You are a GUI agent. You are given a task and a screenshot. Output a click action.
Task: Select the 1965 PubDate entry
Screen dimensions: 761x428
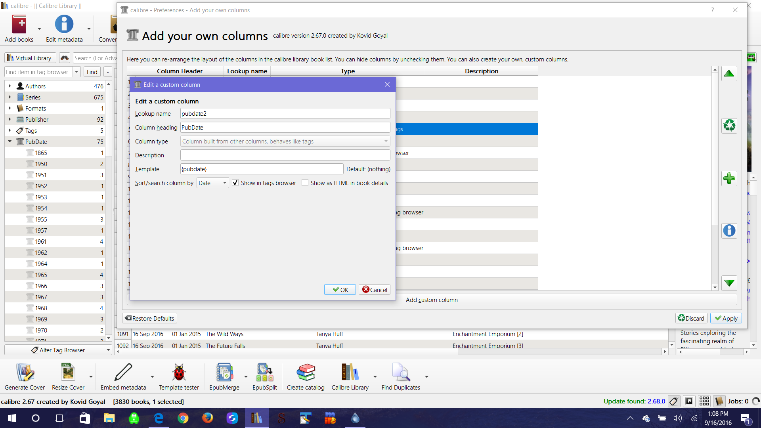[41, 275]
